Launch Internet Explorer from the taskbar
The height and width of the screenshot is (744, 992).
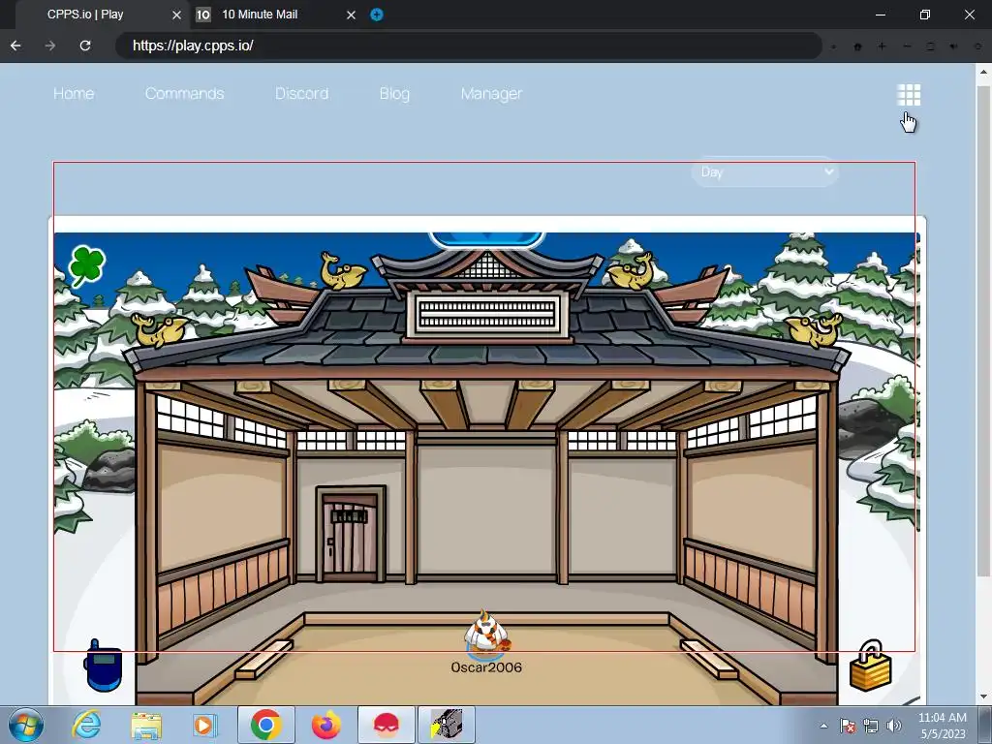coord(86,725)
